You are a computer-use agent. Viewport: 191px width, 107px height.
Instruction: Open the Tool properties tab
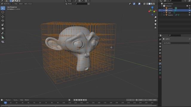click(x=160, y=40)
